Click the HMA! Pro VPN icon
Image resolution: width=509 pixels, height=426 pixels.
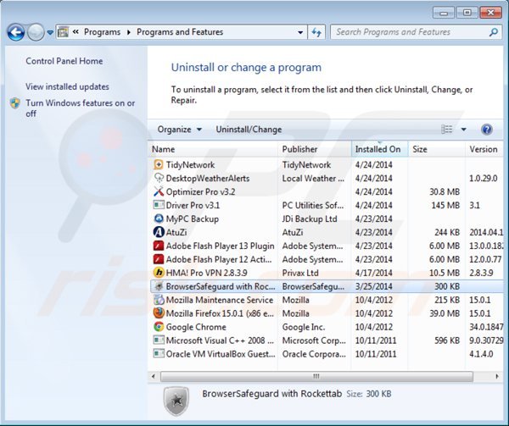pyautogui.click(x=159, y=273)
